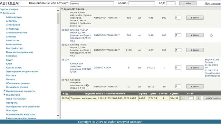Viewport: 221px width, 124px height.
Task: Open the Обновитель резины category
Action: click(x=18, y=83)
